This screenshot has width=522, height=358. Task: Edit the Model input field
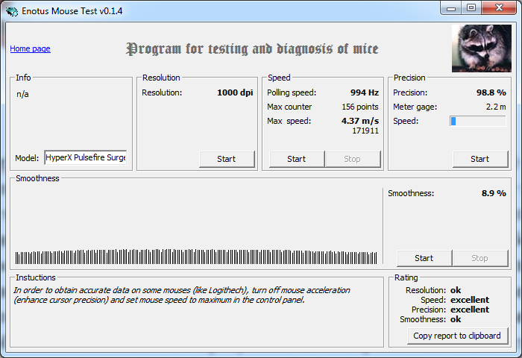click(x=86, y=157)
